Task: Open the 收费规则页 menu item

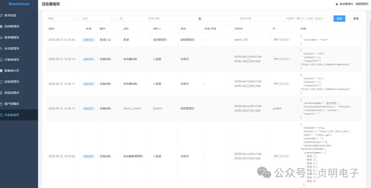Action: pos(19,37)
